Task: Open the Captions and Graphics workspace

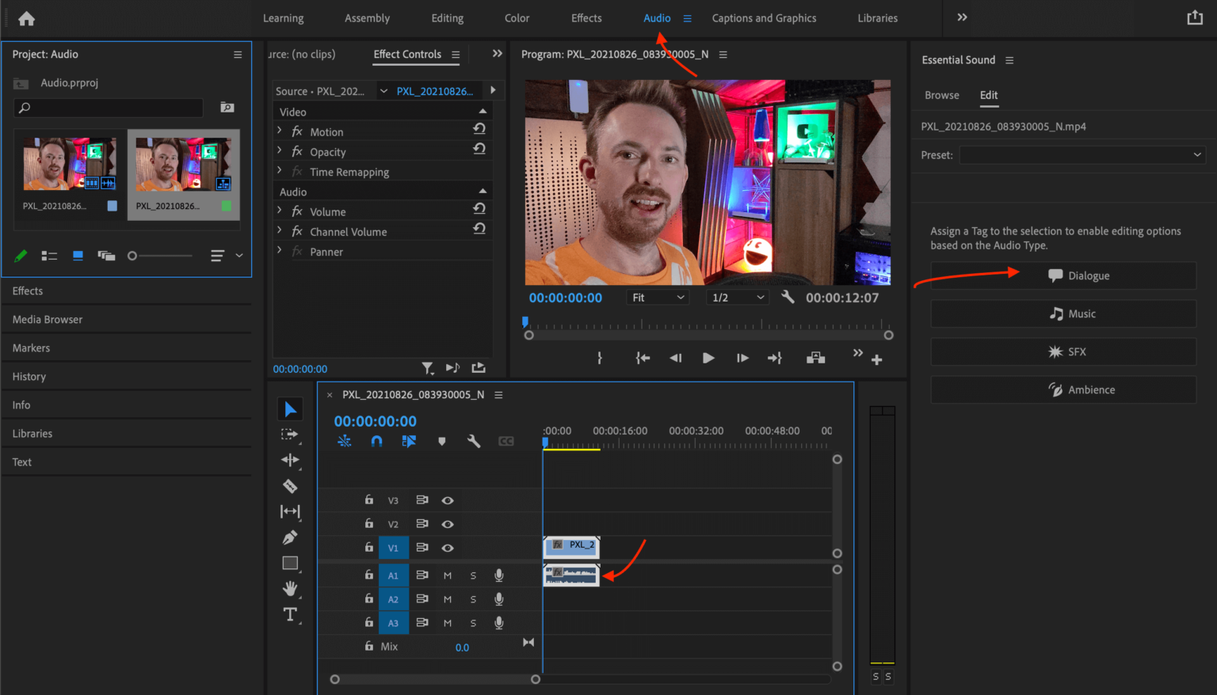Action: click(x=764, y=18)
